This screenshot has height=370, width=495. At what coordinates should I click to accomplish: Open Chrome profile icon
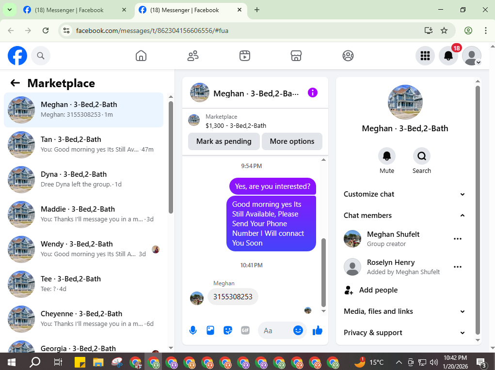[x=468, y=31]
